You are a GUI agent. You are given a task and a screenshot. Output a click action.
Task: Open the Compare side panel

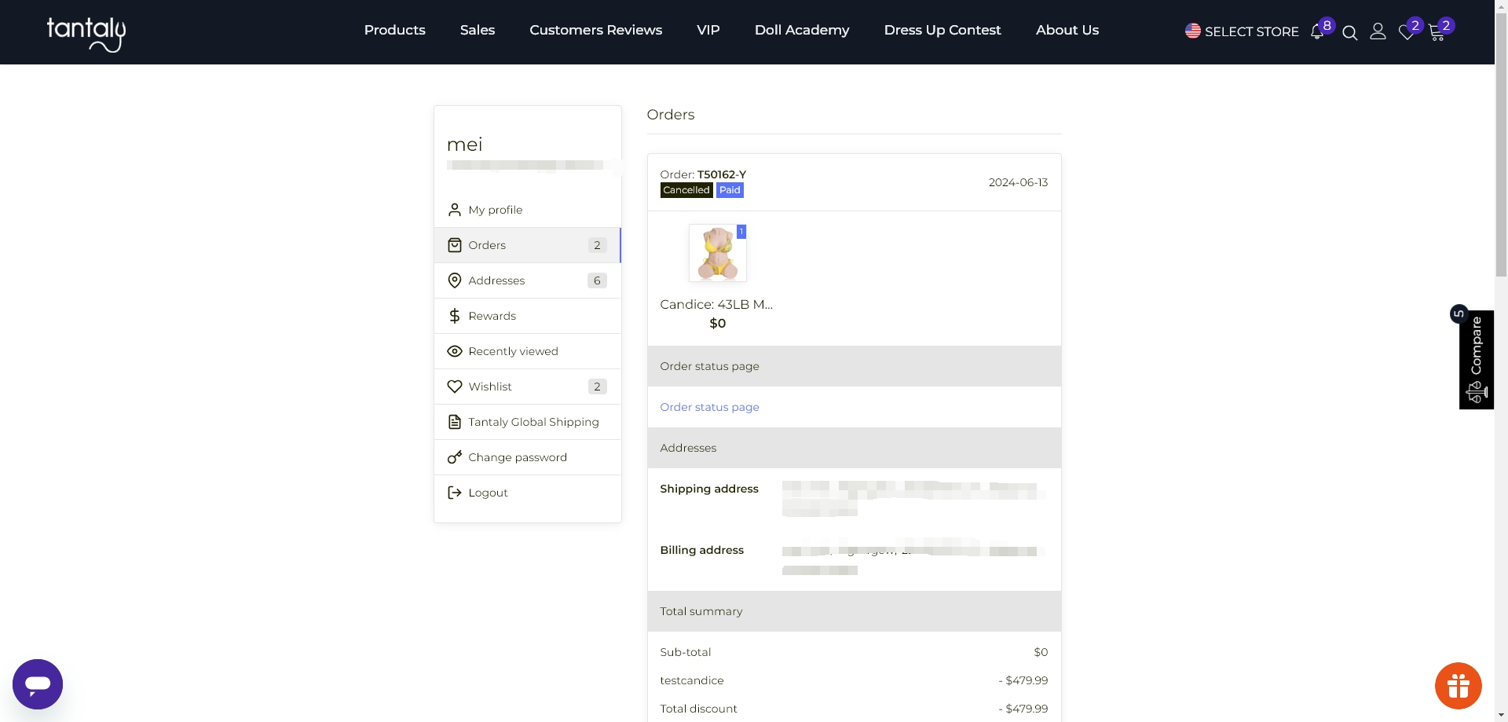pos(1476,360)
